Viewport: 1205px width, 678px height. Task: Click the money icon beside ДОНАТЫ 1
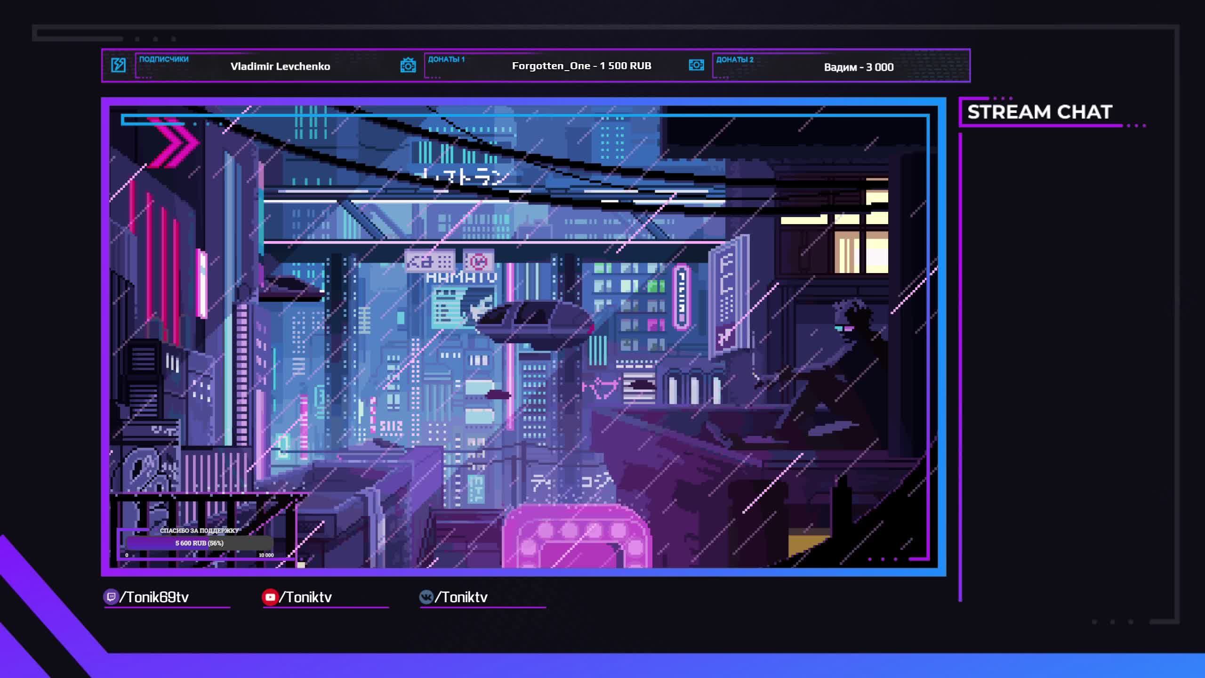tap(408, 65)
